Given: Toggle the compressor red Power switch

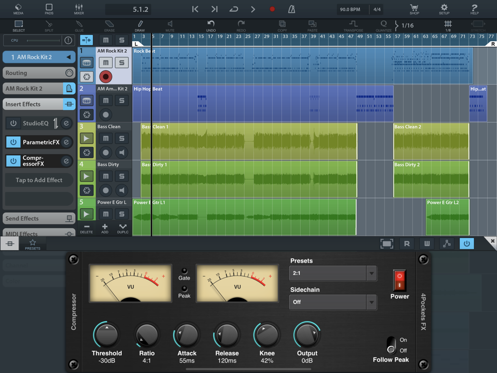Looking at the screenshot, I should pos(400,280).
